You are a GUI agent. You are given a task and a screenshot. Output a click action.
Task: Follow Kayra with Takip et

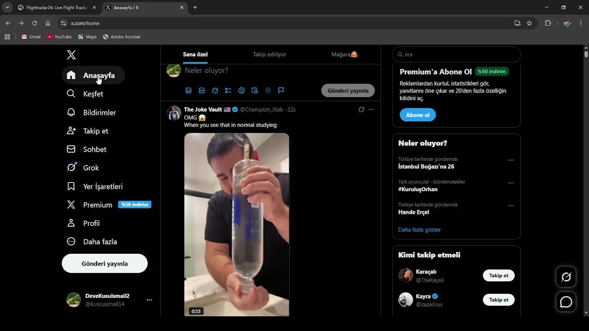498,300
